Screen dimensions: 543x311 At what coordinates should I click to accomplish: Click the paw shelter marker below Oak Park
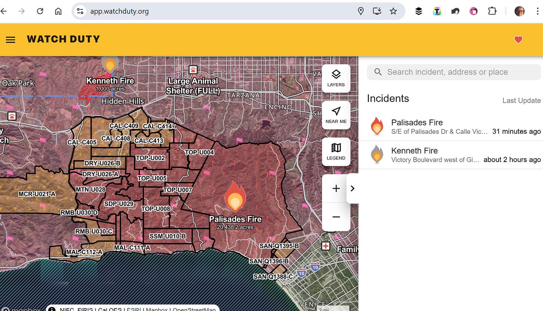[x=12, y=116]
